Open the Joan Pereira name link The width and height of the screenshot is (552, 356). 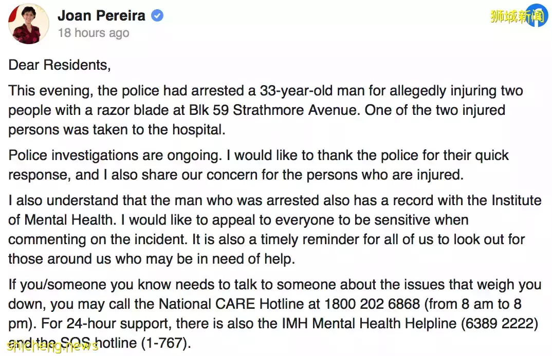101,15
